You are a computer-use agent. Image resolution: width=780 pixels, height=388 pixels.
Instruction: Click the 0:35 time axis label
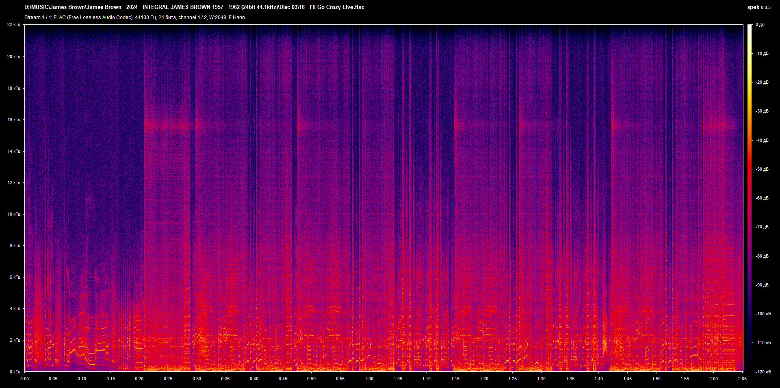coord(225,379)
